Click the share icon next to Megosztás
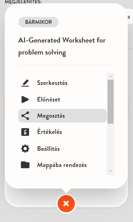 coord(25,116)
